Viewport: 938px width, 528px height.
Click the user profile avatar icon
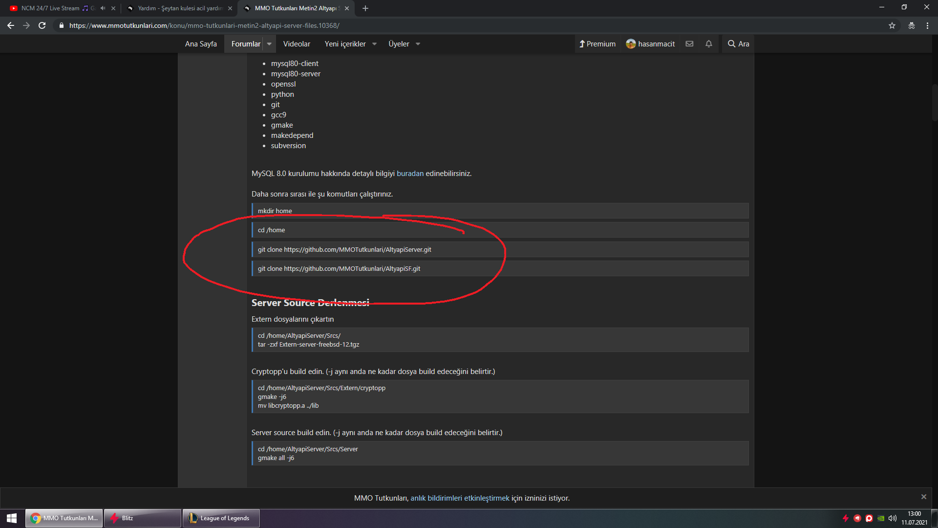click(630, 44)
